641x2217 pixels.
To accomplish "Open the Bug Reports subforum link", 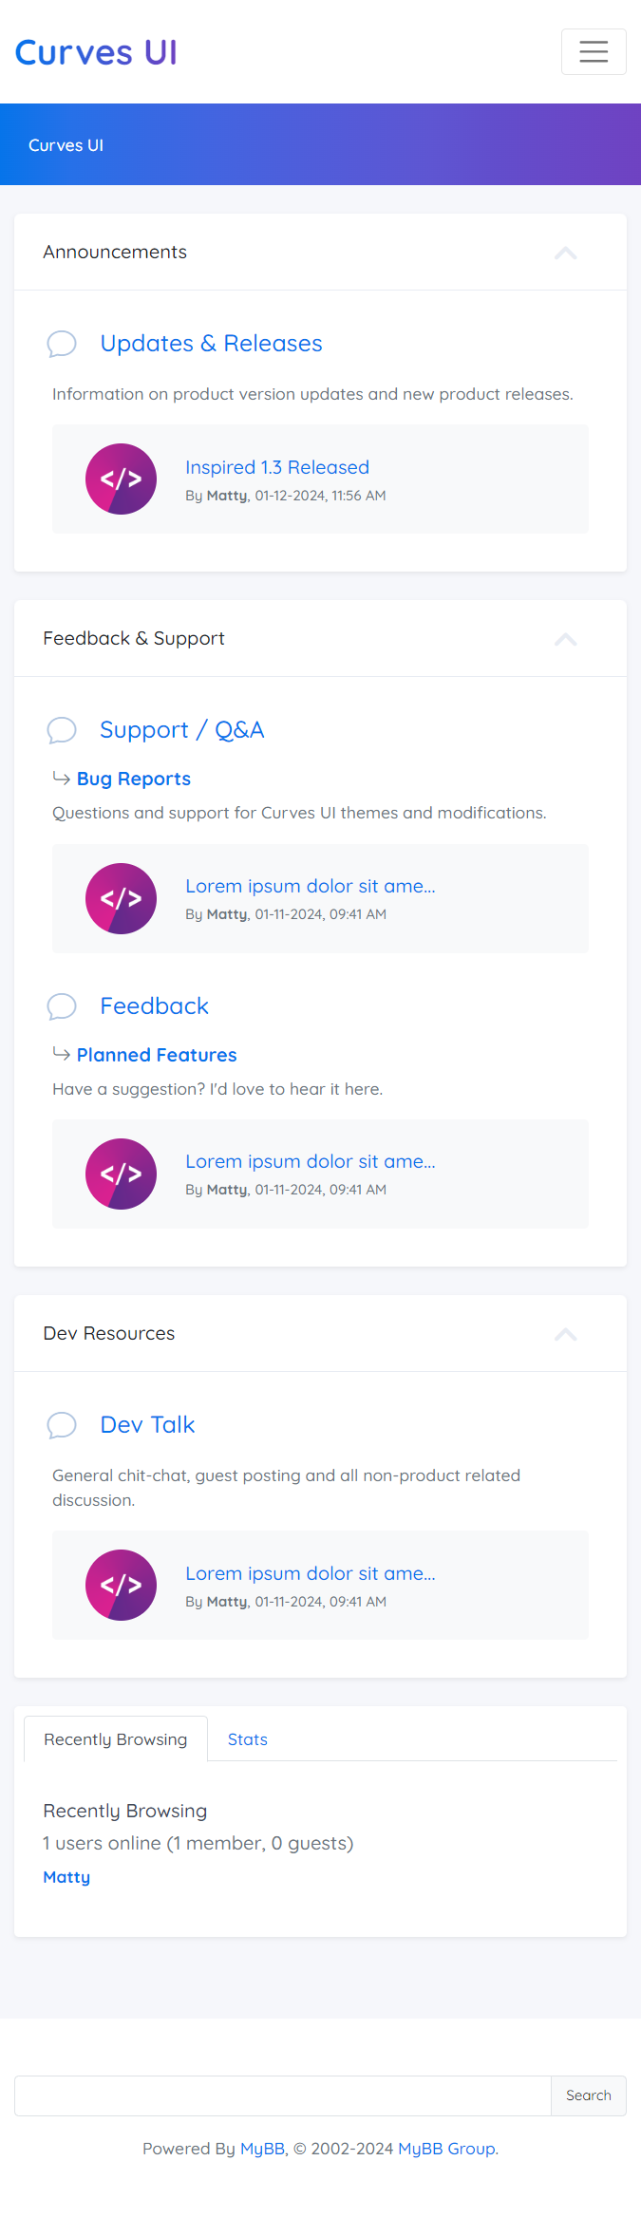I will pyautogui.click(x=134, y=779).
